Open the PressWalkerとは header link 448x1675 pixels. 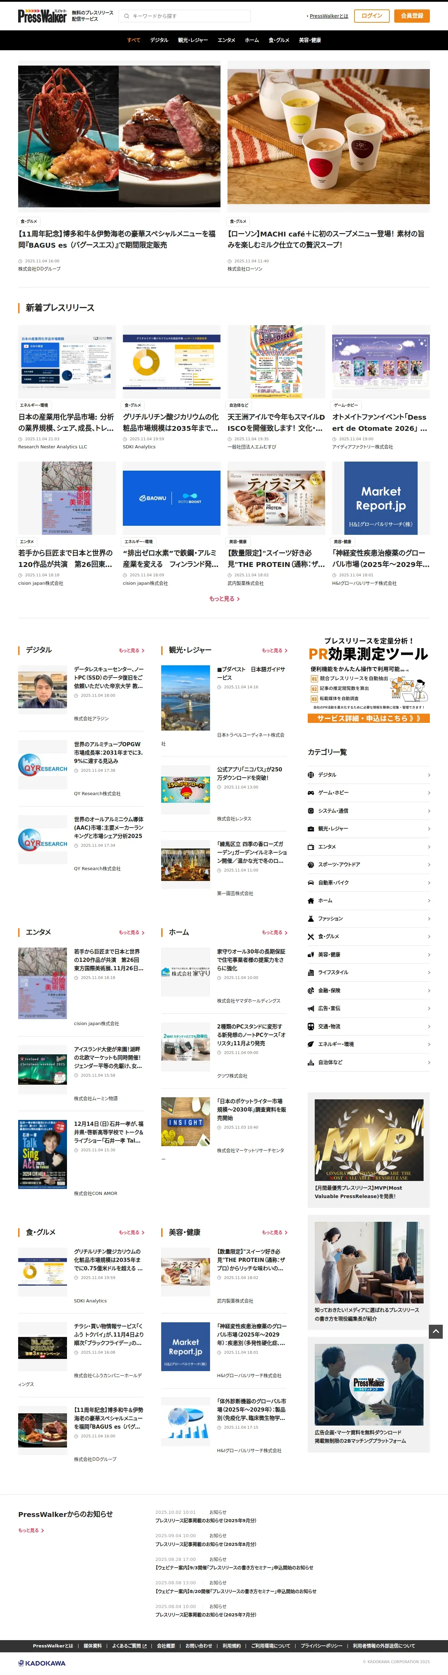[x=329, y=16]
